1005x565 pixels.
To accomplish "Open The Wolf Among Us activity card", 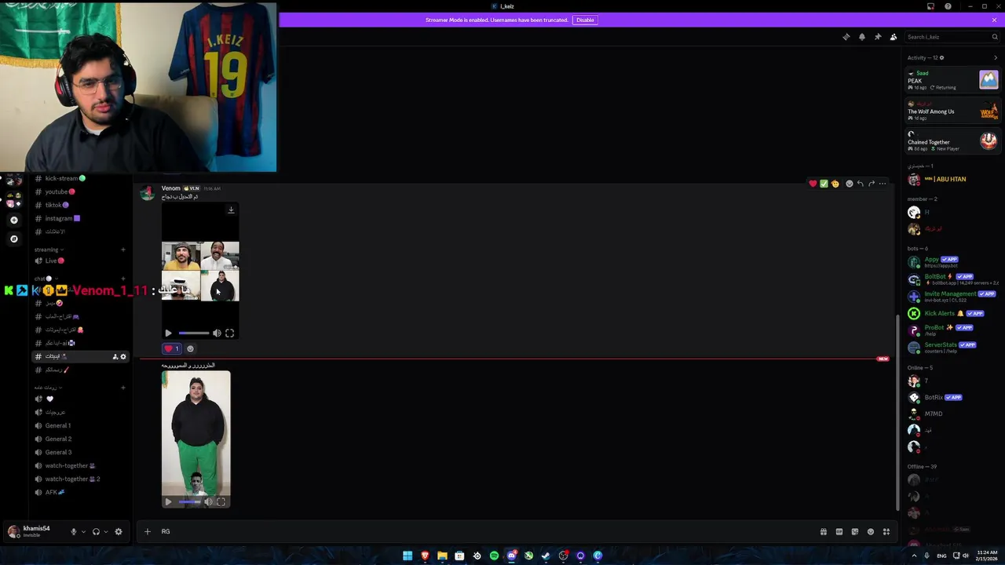I will pos(952,111).
